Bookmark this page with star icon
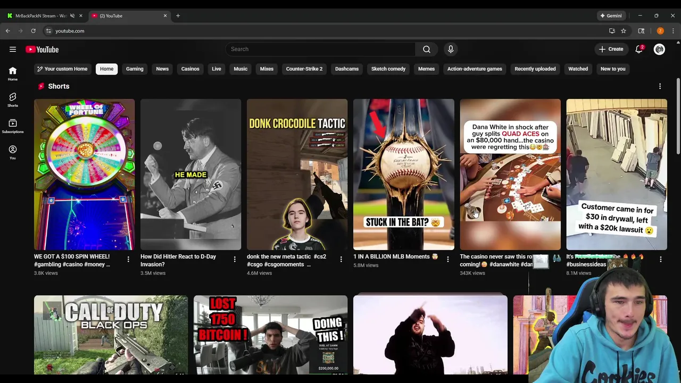The height and width of the screenshot is (383, 681). [x=624, y=31]
